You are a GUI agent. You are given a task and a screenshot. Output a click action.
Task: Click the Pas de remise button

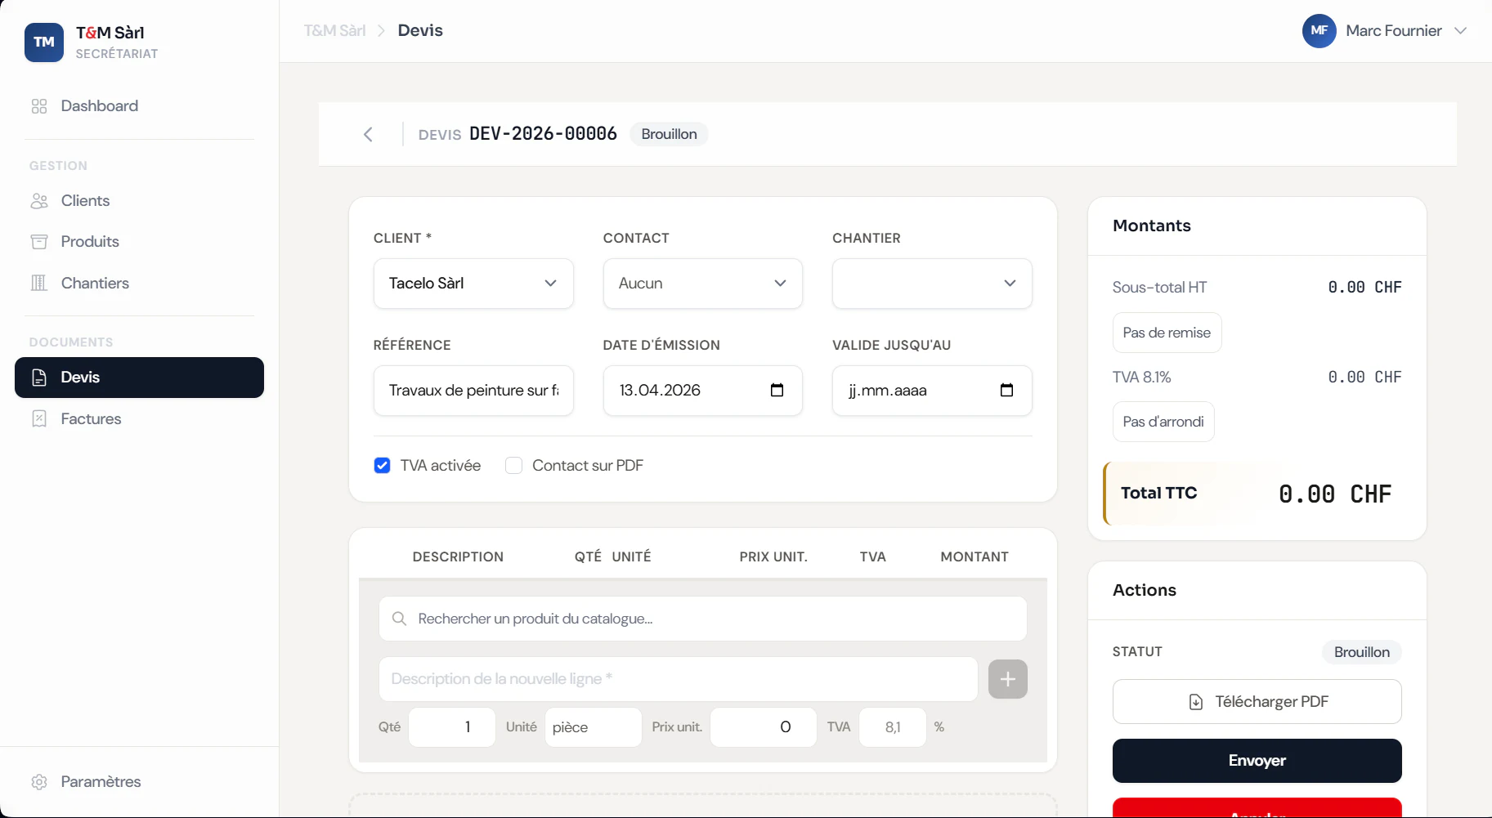1167,333
